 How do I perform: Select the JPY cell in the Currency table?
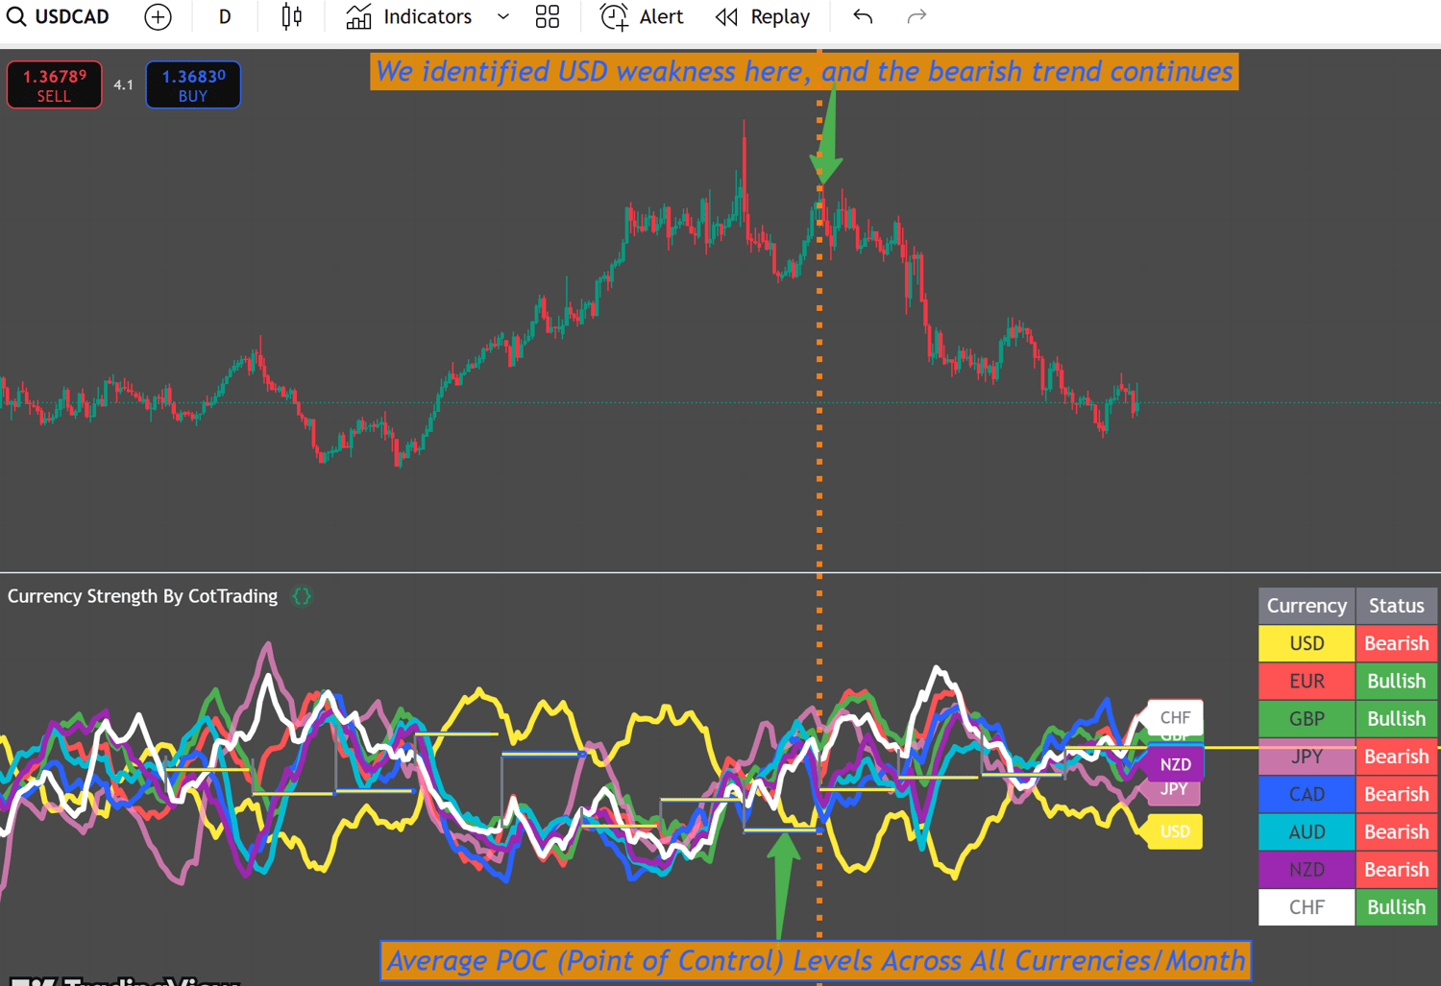tap(1307, 757)
